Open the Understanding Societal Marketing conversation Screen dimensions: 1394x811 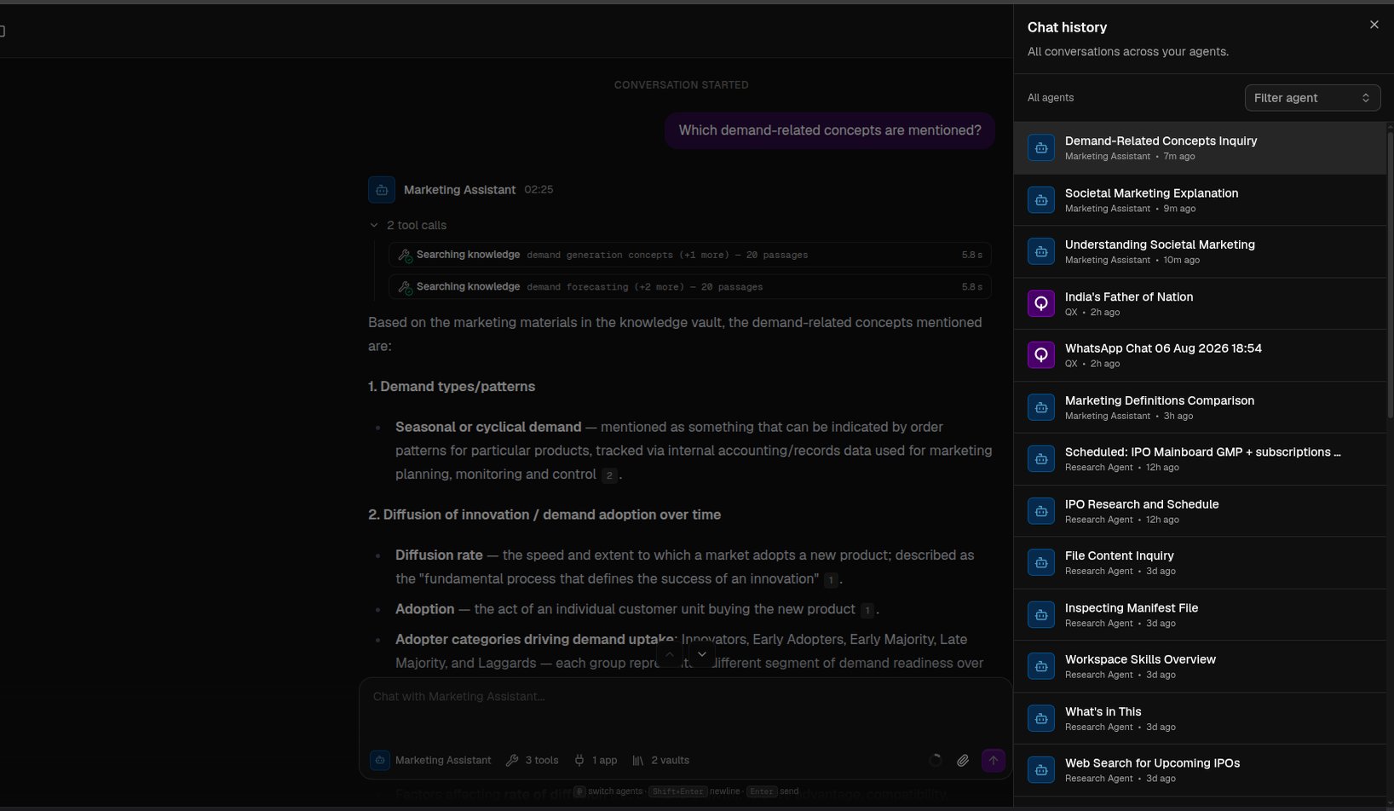point(1200,252)
